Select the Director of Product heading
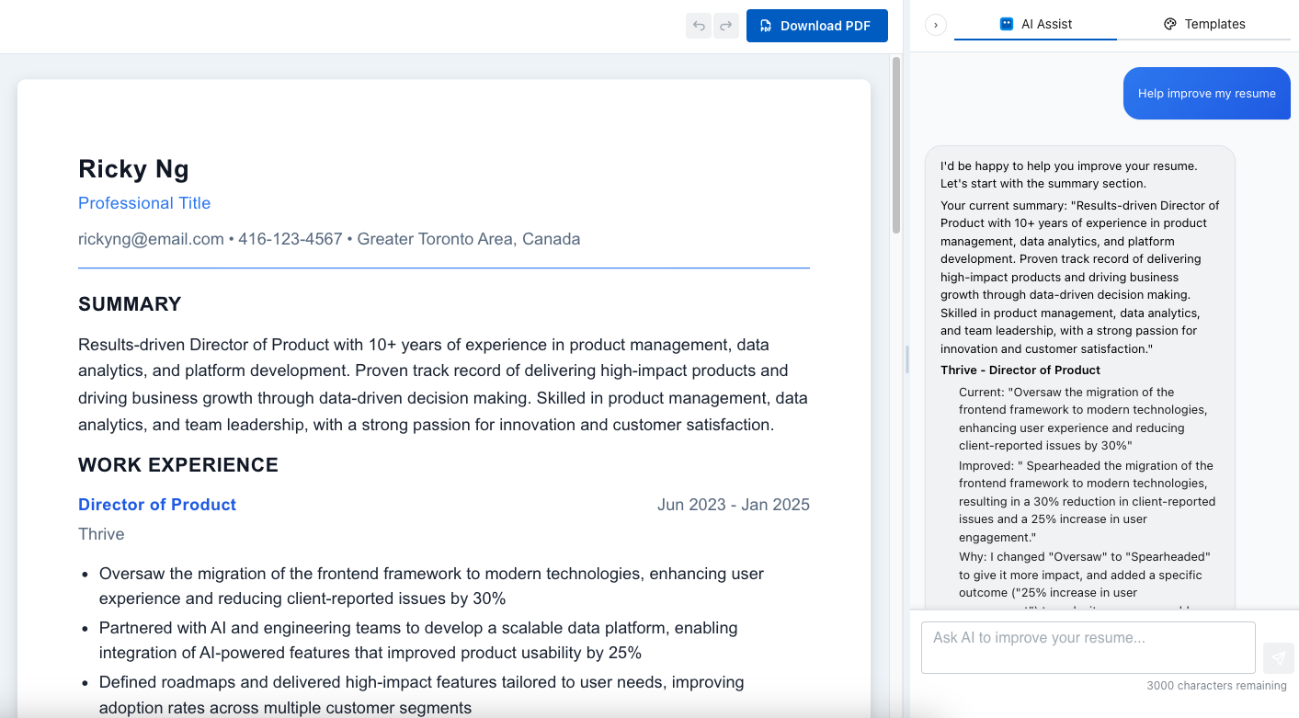 pyautogui.click(x=156, y=504)
